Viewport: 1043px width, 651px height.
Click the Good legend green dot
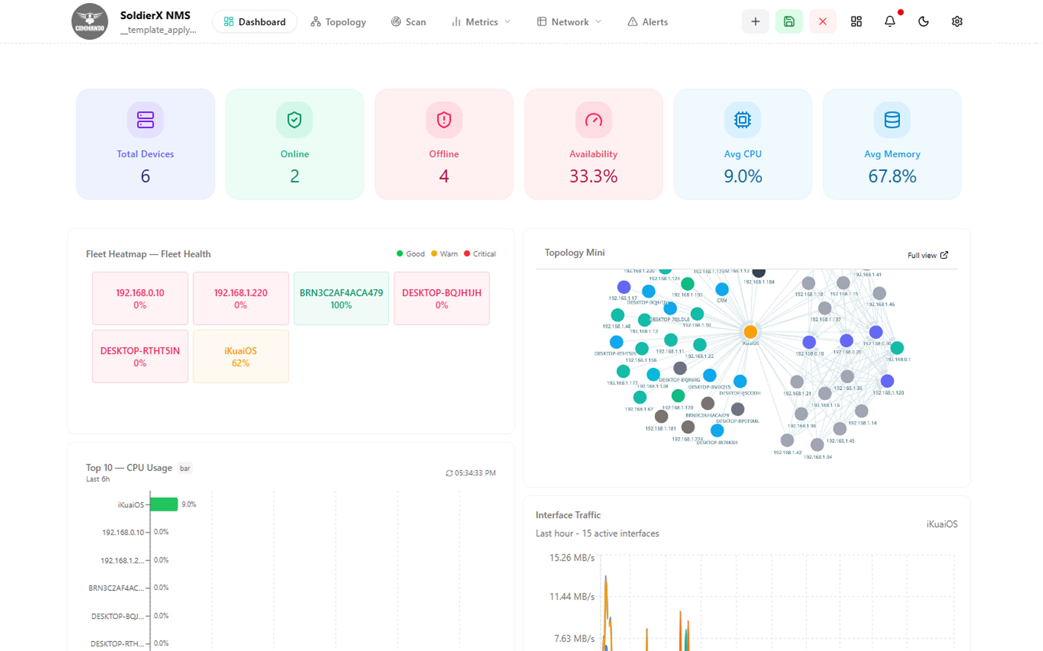point(400,254)
